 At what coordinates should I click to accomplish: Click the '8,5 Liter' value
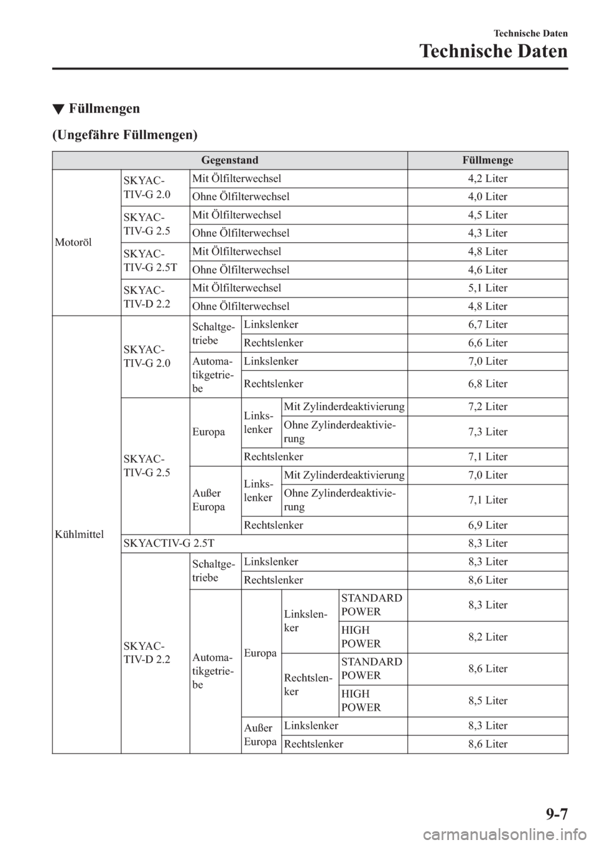point(488,701)
